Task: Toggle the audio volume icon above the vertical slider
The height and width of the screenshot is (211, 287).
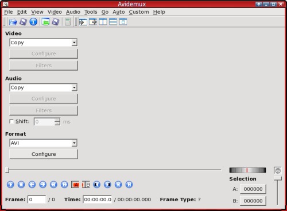Action: click(x=278, y=170)
